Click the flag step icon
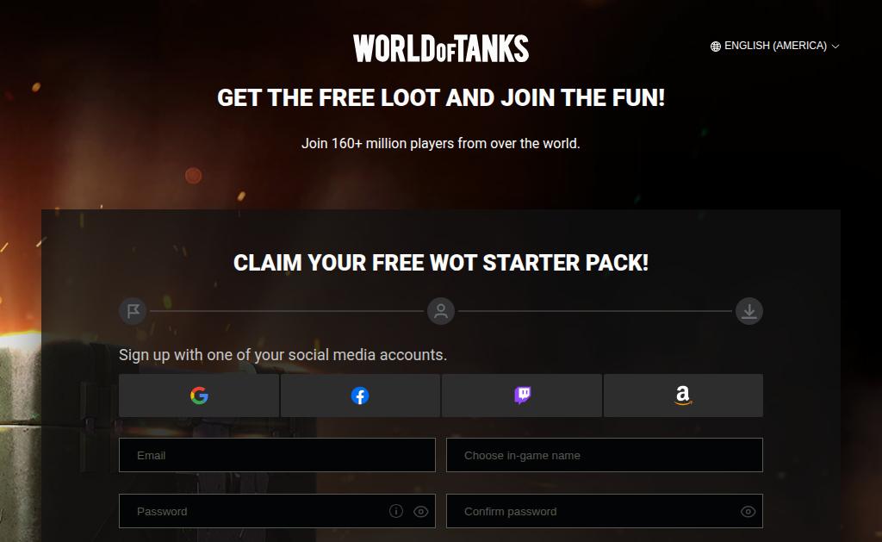The width and height of the screenshot is (882, 542). tap(133, 311)
